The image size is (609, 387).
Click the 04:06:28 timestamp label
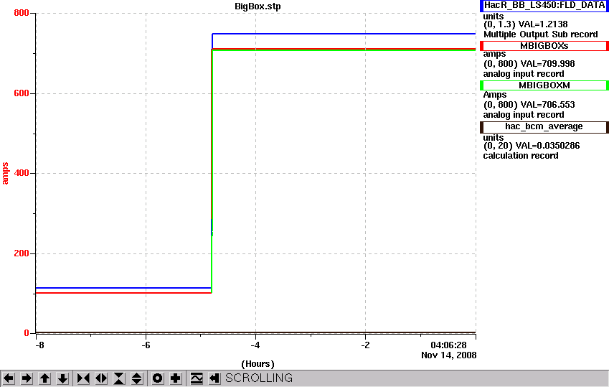448,345
